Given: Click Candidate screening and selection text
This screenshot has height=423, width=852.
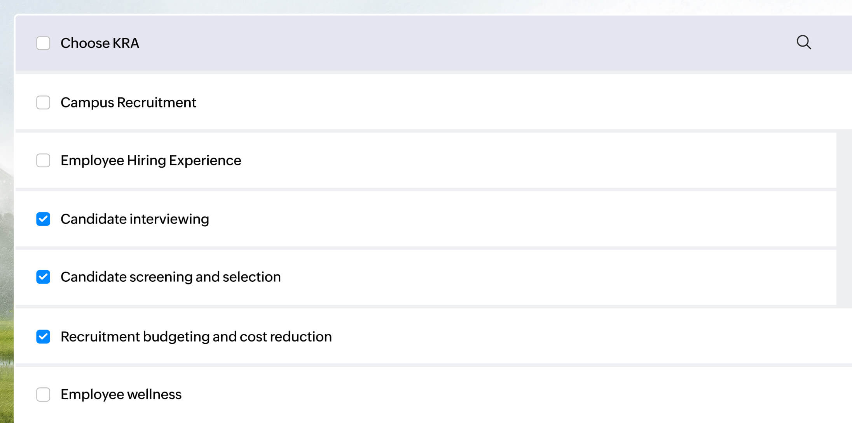Looking at the screenshot, I should click(x=171, y=277).
